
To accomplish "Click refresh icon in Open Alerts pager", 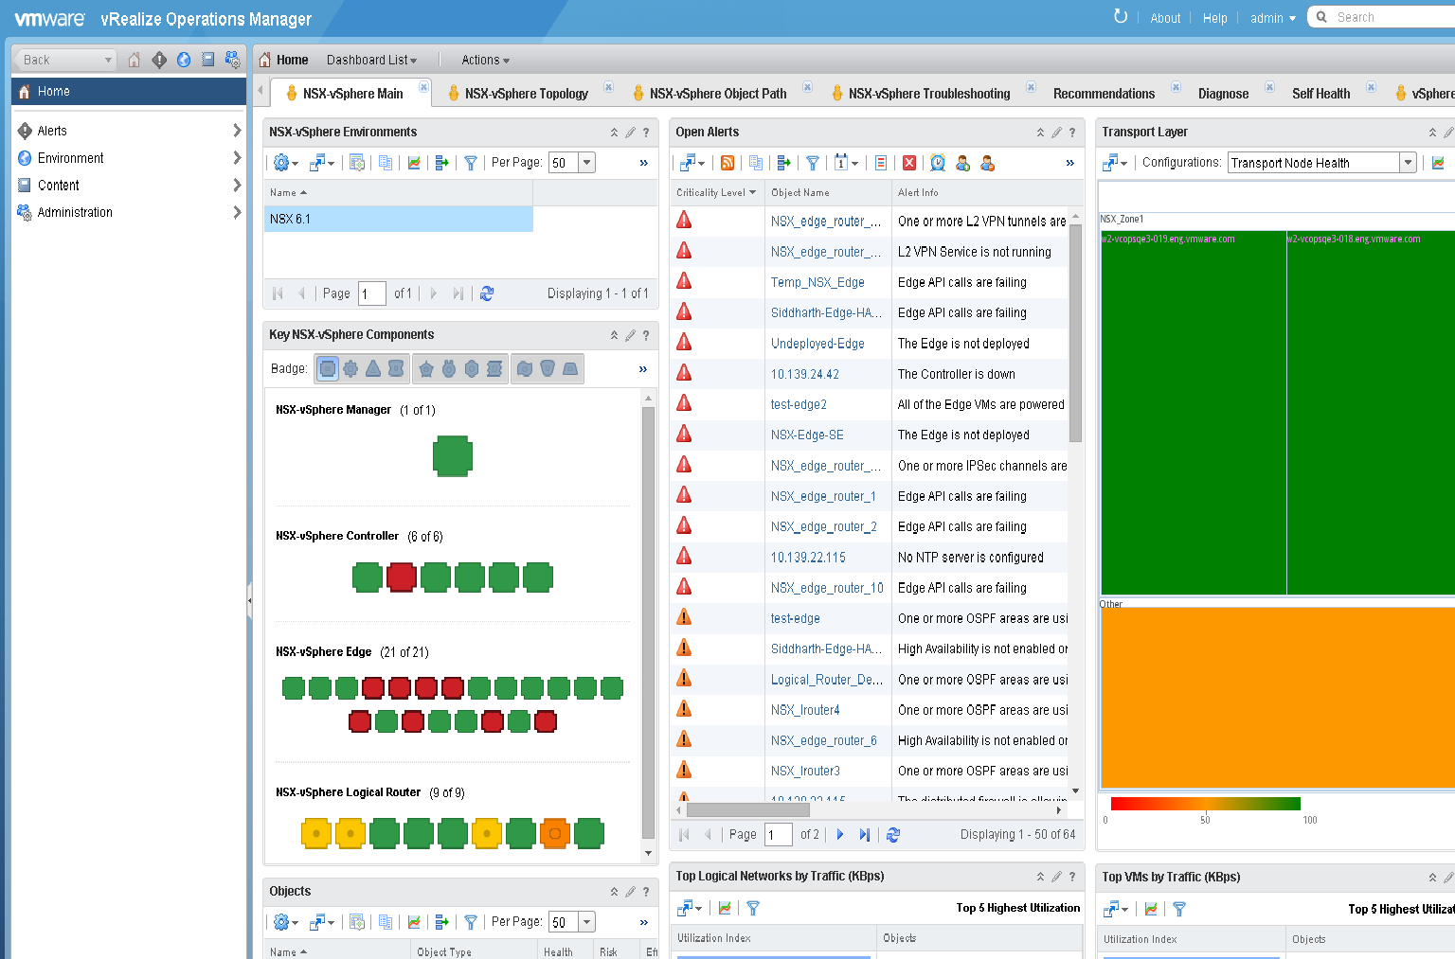I will tap(893, 834).
